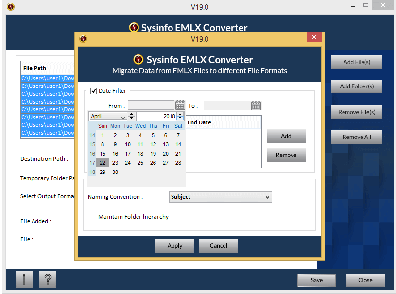Close the date filter dialog with the red X
396x294 pixels.
click(314, 37)
